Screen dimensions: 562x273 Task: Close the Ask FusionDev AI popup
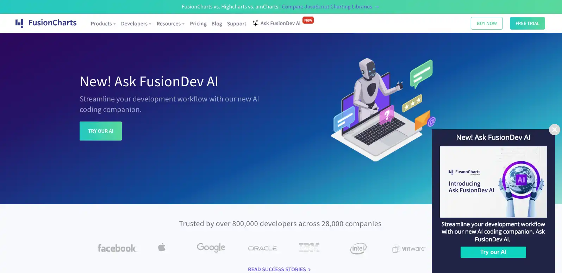554,130
